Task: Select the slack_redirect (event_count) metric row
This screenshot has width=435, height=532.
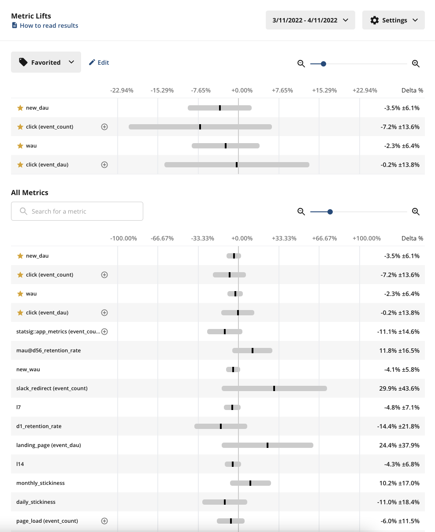Action: [218, 388]
